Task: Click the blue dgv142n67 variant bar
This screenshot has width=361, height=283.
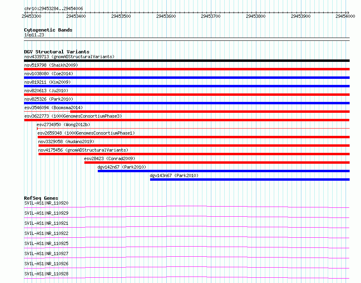Action: tap(223, 171)
